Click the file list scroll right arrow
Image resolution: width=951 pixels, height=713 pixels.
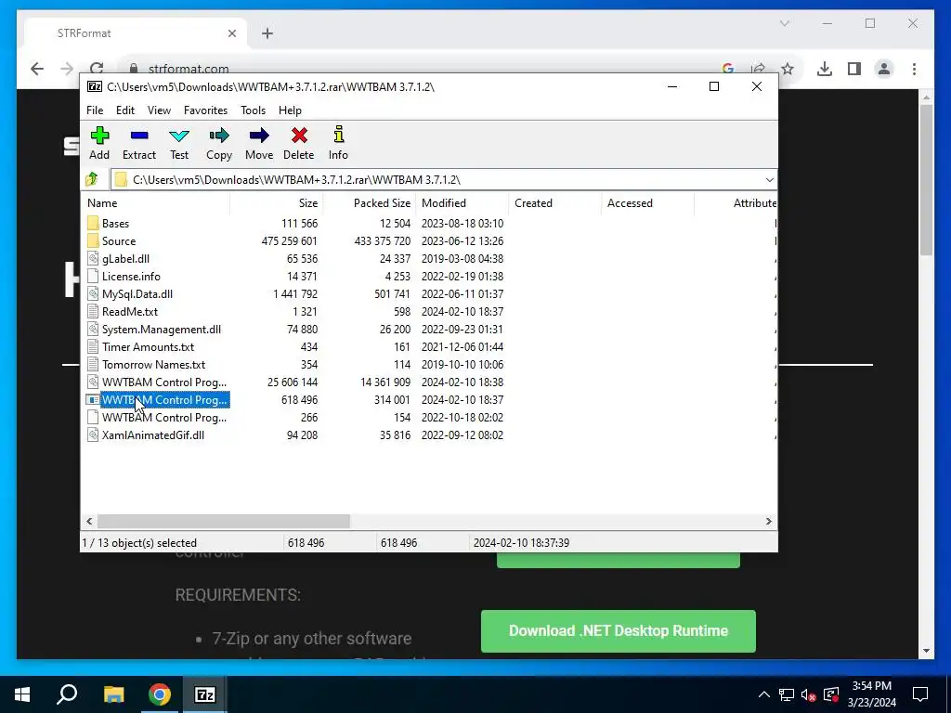pos(768,521)
